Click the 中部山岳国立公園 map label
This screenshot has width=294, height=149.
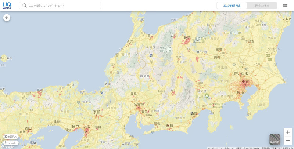coord(166,50)
